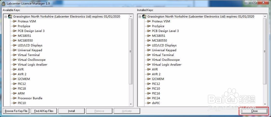
Task: Click key icon beside Proteus VSM in Available Keys
Action: 15,21
